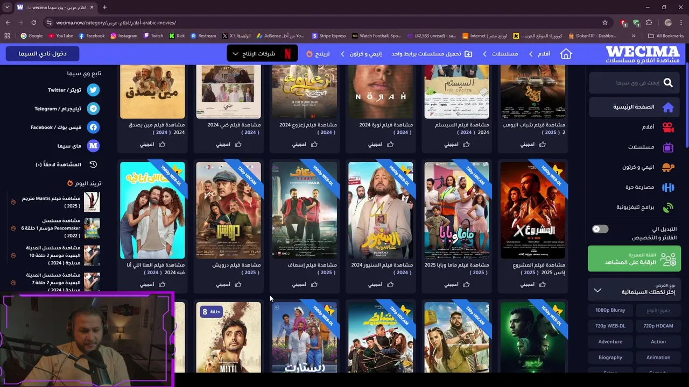Click the search magnifier icon
Screen dimensions: 689x387
pyautogui.click(x=668, y=83)
